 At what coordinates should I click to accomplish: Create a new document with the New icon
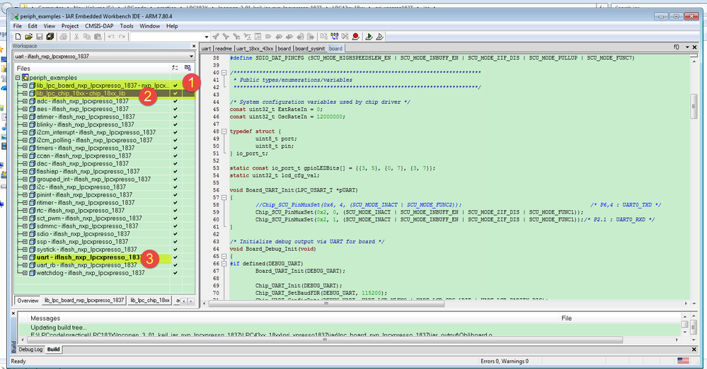18,37
